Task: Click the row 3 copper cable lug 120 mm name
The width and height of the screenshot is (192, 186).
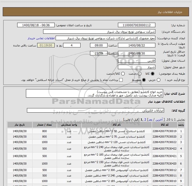Action: [x=117, y=142]
